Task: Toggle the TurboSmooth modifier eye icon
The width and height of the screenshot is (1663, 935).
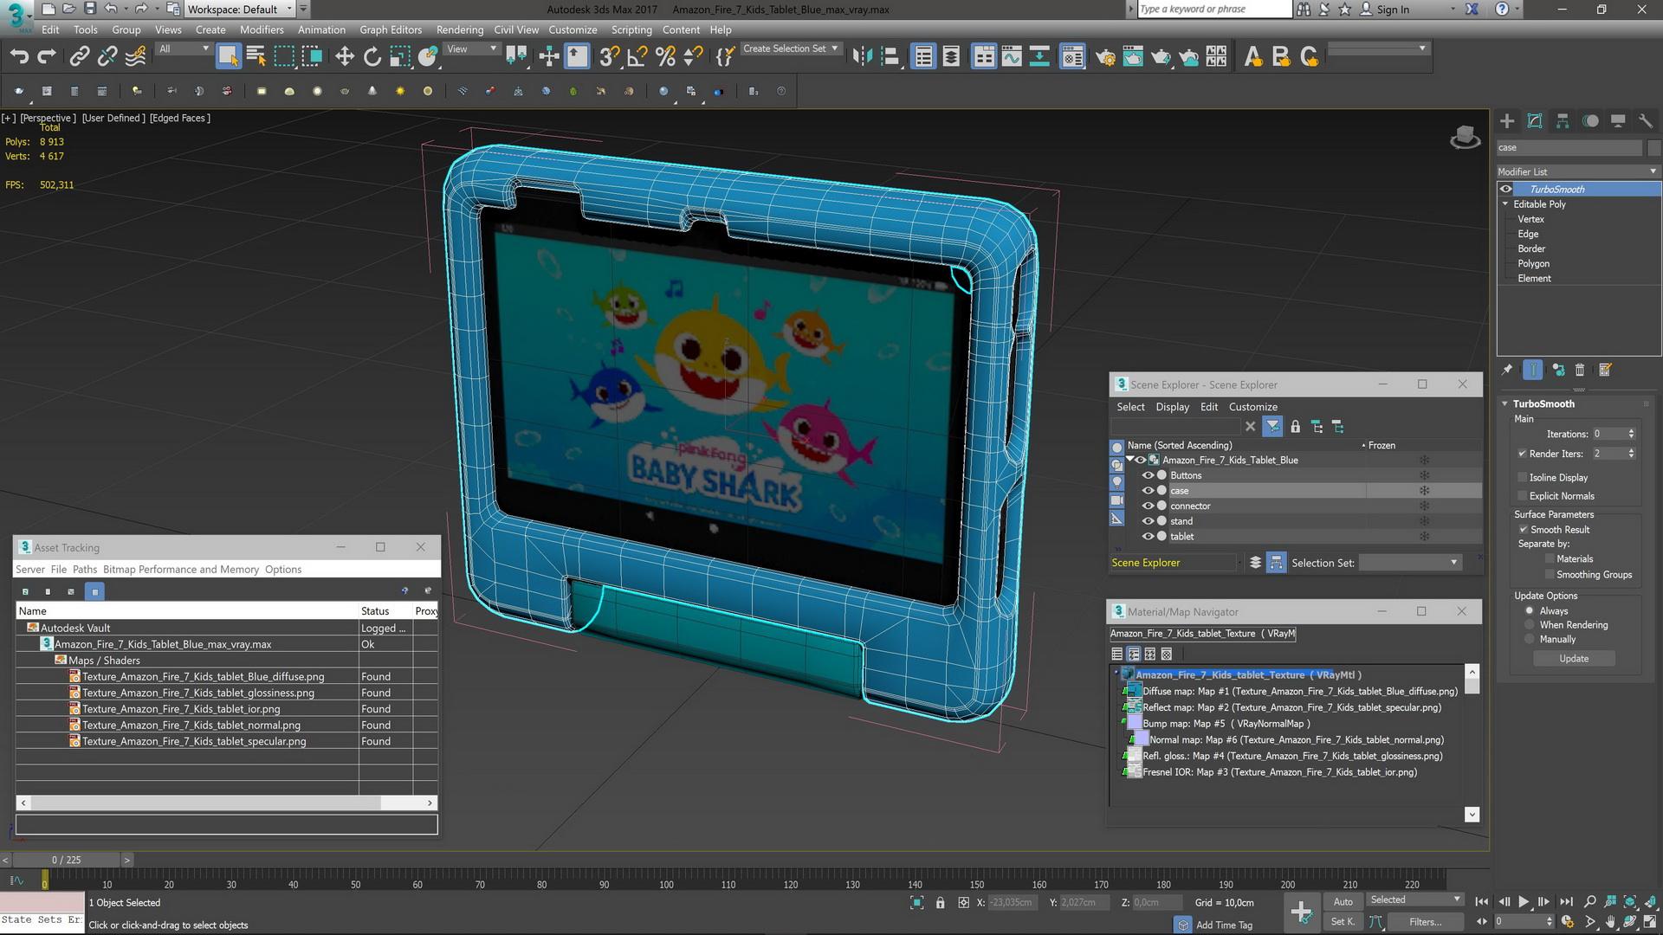Action: (x=1506, y=189)
